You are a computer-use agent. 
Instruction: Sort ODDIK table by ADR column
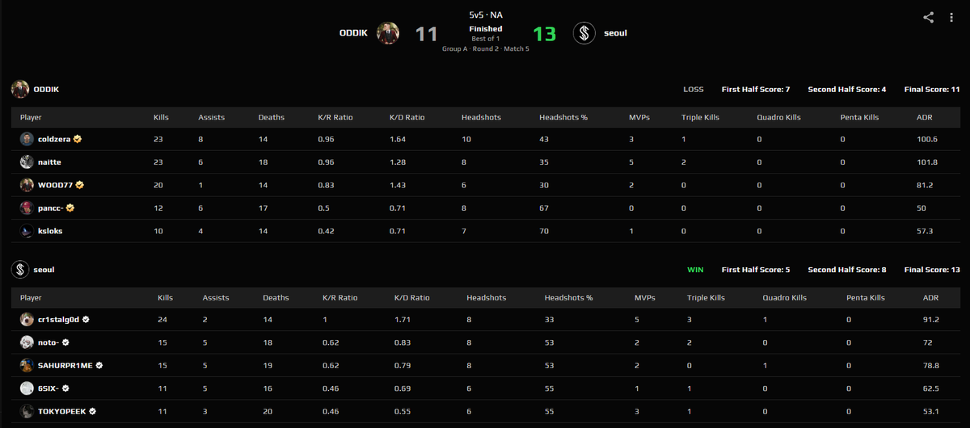pos(925,117)
